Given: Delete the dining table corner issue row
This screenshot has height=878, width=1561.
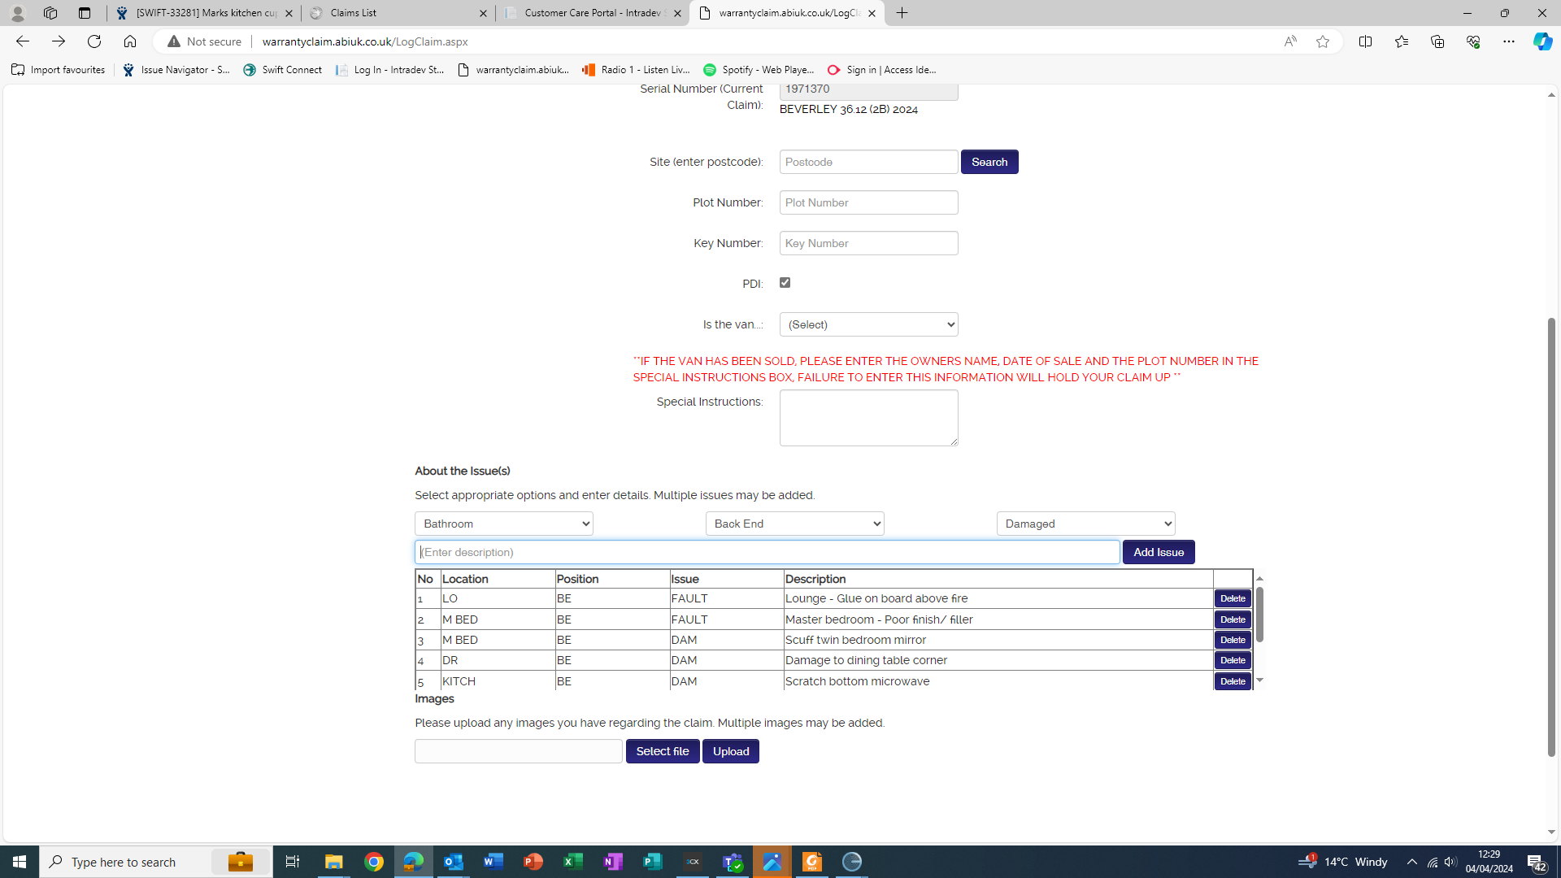Looking at the screenshot, I should pos(1233,660).
